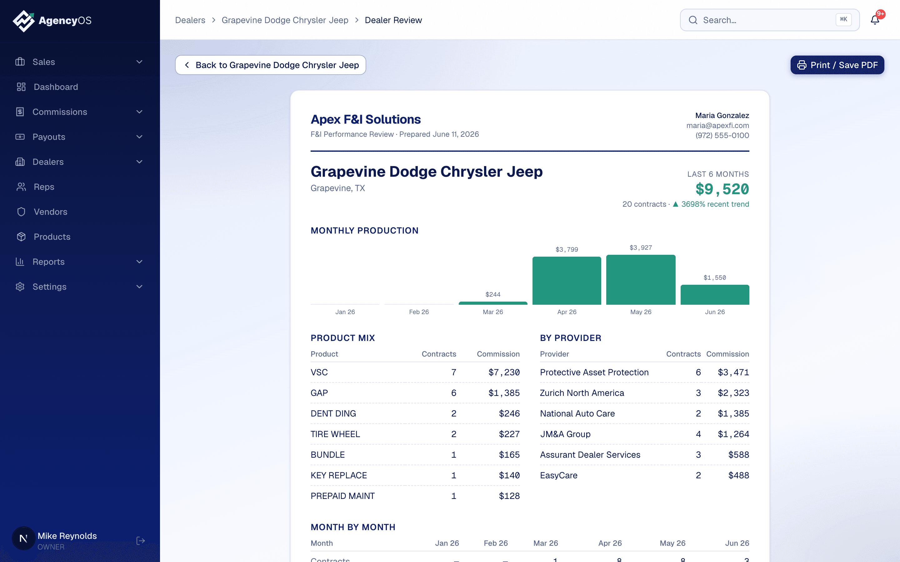Select the Sales menu label
The image size is (900, 562).
(x=43, y=62)
